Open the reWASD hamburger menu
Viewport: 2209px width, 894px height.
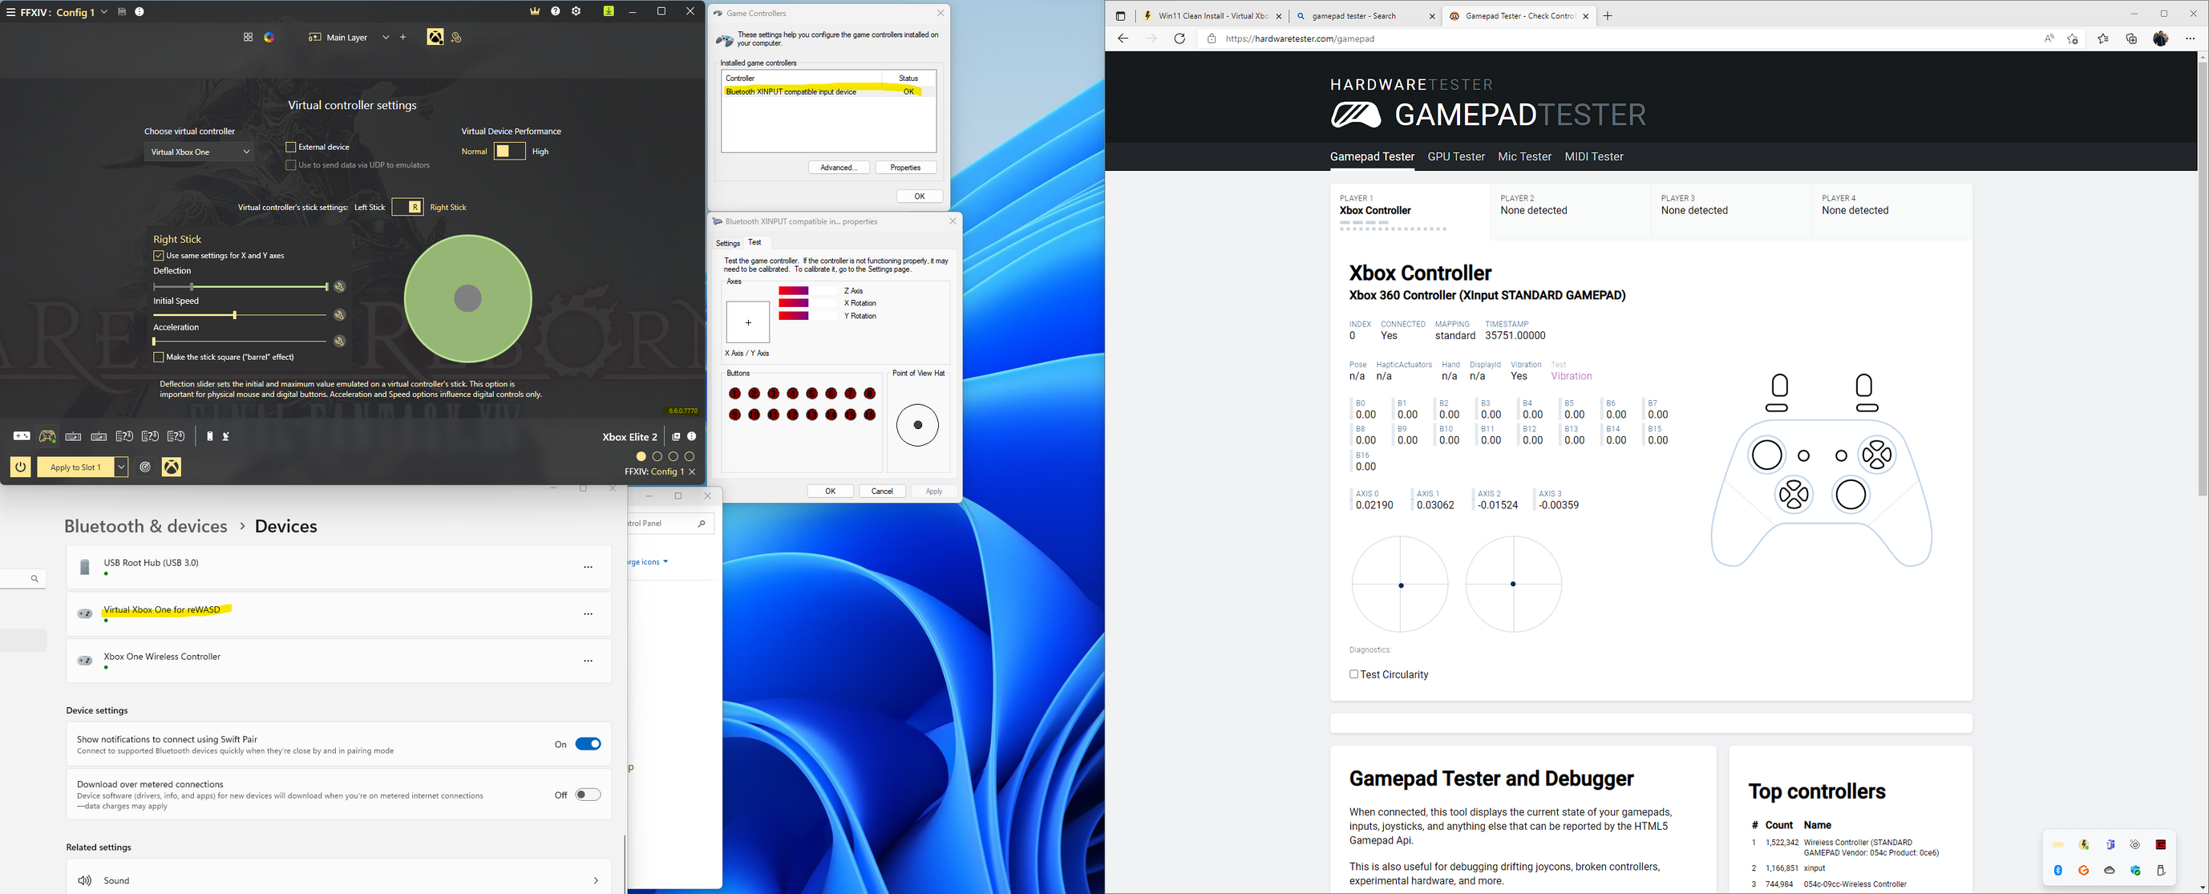pyautogui.click(x=10, y=12)
